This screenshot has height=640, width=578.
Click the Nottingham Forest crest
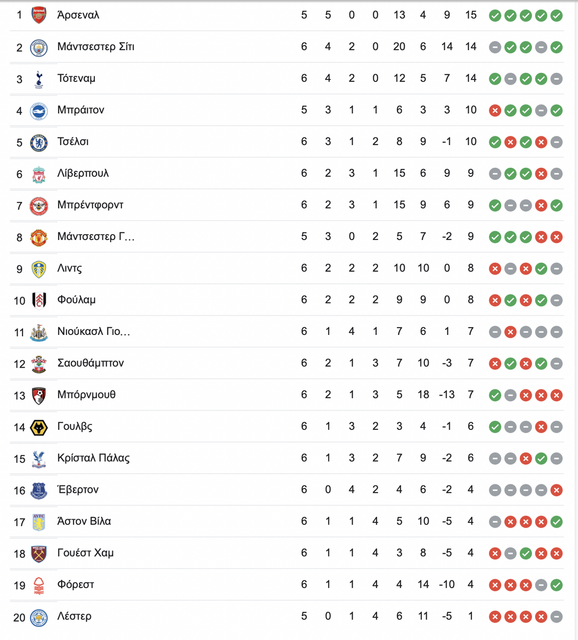(x=39, y=586)
